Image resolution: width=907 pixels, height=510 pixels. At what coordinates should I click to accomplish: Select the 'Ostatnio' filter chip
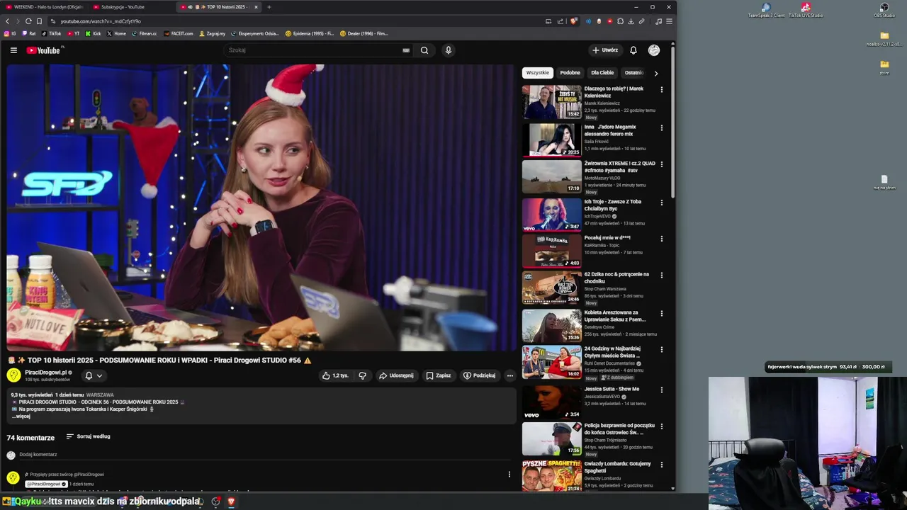[x=634, y=73]
